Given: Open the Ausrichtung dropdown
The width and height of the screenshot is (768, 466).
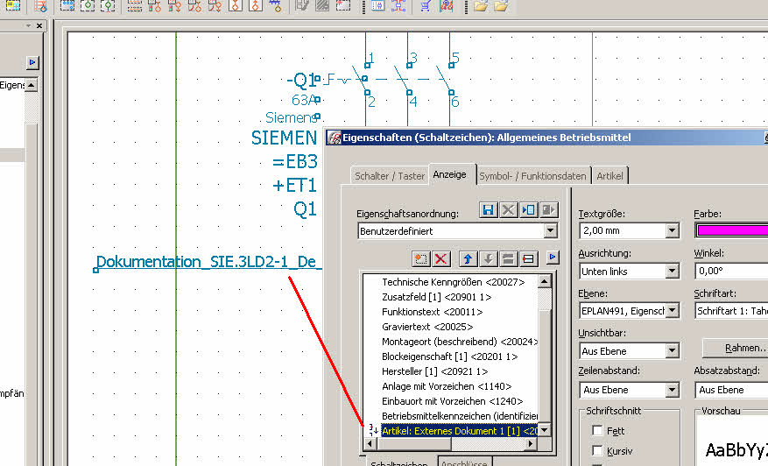Looking at the screenshot, I should coord(672,271).
